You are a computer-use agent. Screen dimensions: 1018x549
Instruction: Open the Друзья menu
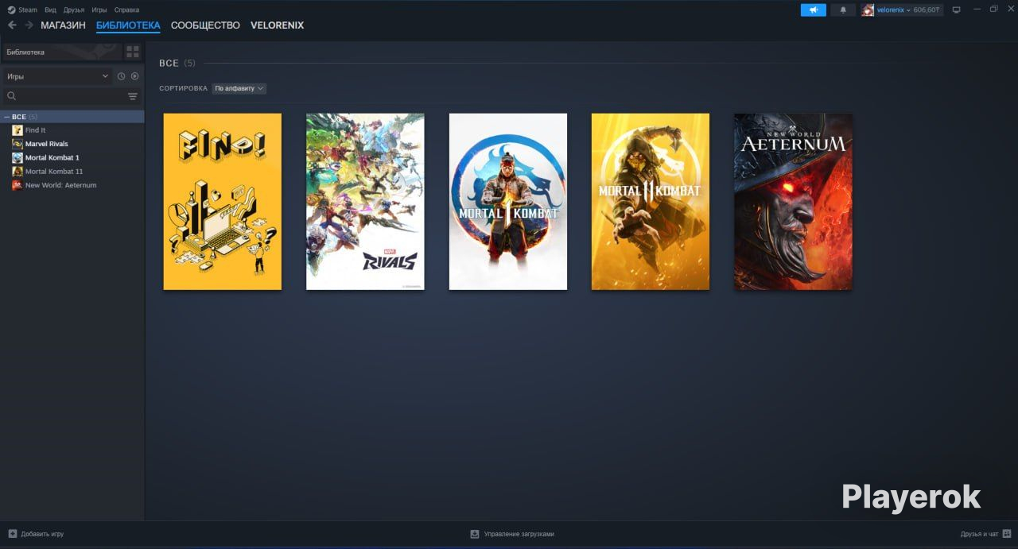tap(74, 10)
